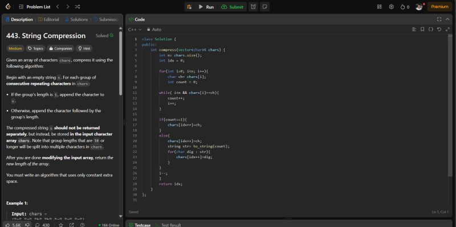The image size is (456, 227).
Task: Go to the next problem arrow
Action: tap(67, 7)
